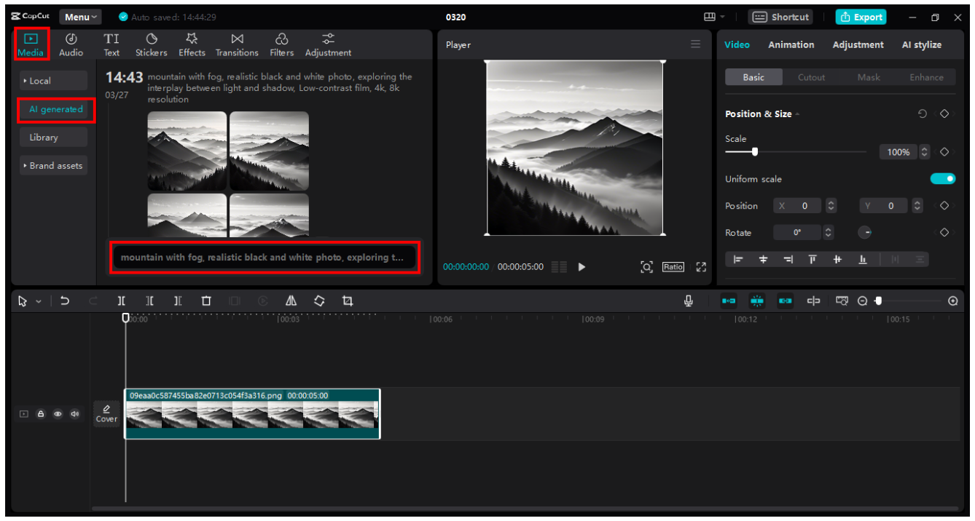This screenshot has width=975, height=521.
Task: Click the split-align icon beside linkage toggle
Action: 813,301
